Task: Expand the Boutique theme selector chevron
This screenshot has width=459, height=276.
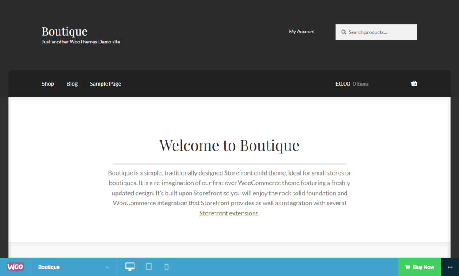Action: pyautogui.click(x=107, y=268)
